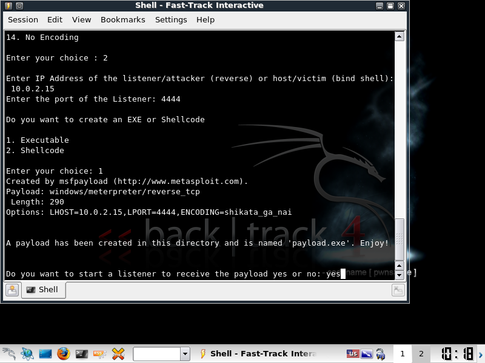Open the BackTrack dragon start menu
The image size is (485, 363).
point(9,354)
